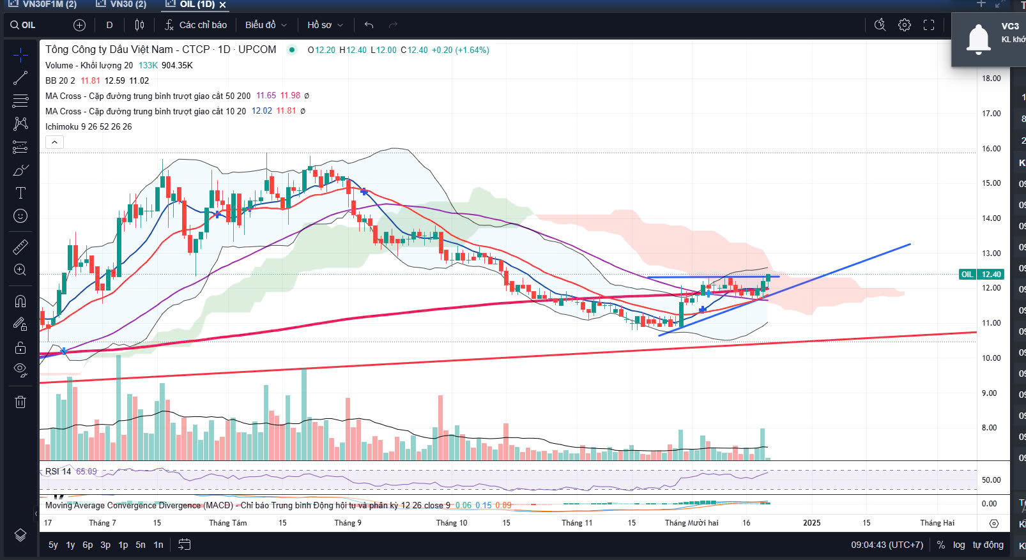
Task: Expand the Hồ sơ dropdown menu
Action: pyautogui.click(x=325, y=25)
